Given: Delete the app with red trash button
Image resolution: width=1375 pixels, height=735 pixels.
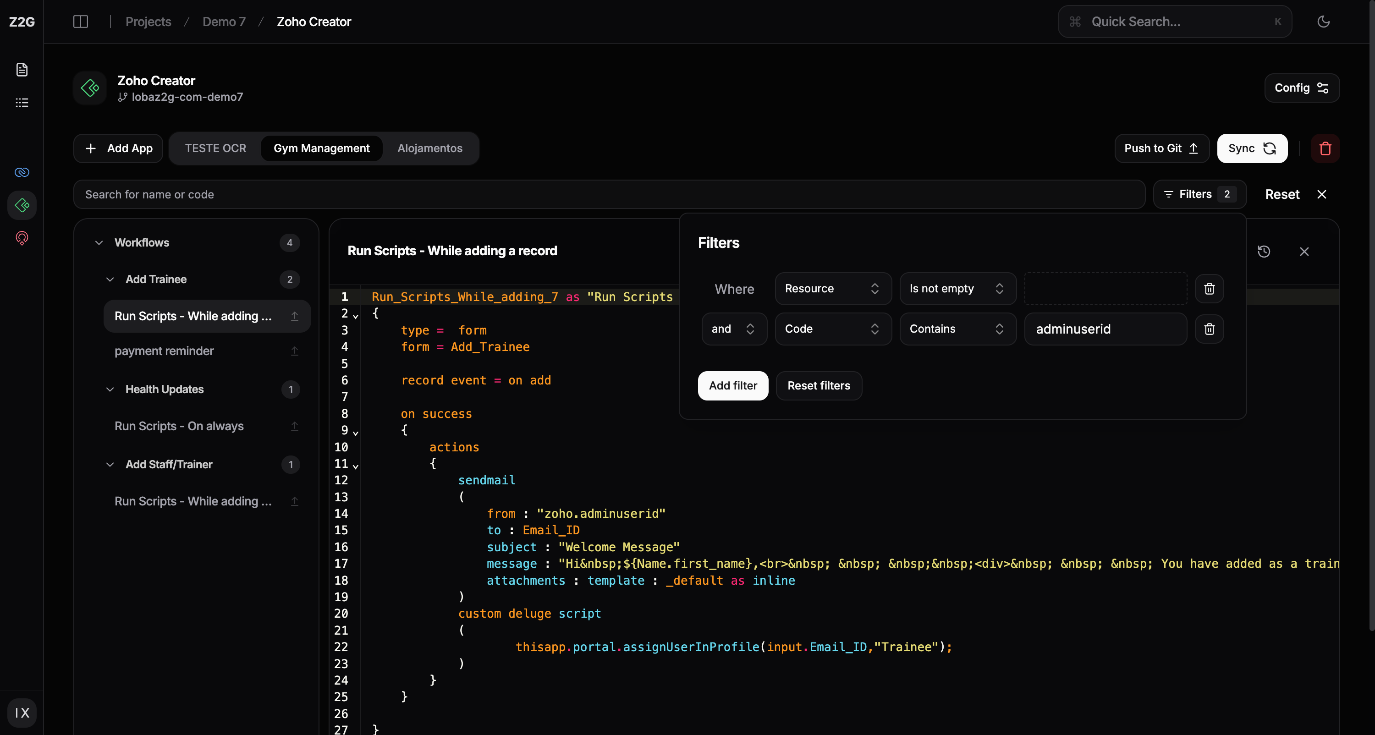Looking at the screenshot, I should 1325,148.
